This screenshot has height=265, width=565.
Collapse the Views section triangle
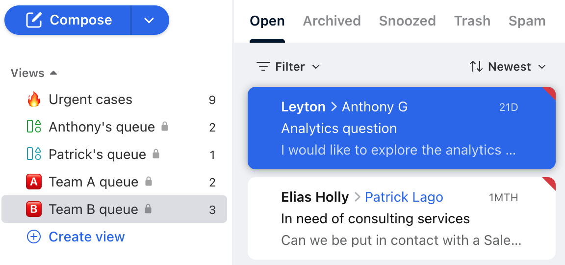point(53,73)
